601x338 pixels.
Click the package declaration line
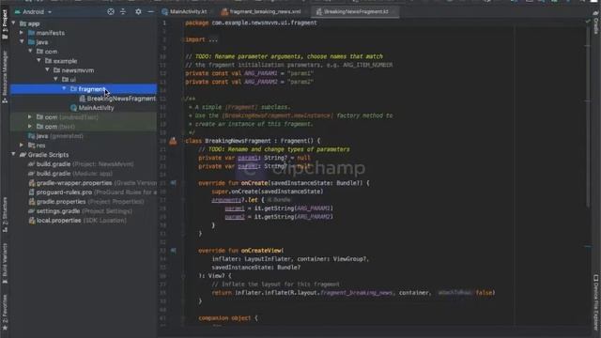coord(251,23)
